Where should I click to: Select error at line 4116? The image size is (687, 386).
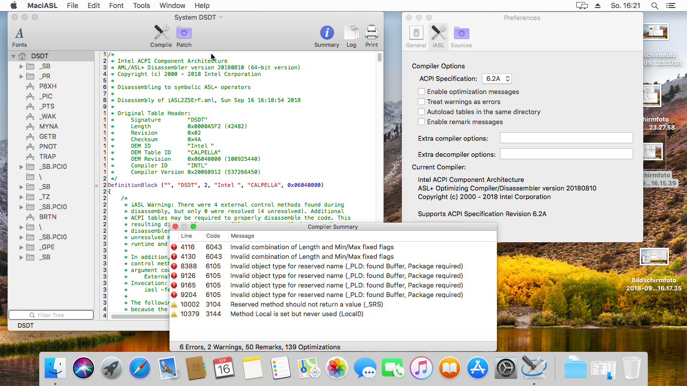[x=312, y=247]
